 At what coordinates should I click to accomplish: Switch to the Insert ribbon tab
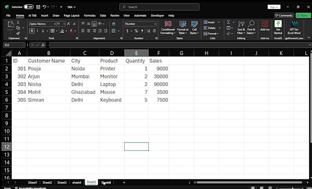[45, 16]
